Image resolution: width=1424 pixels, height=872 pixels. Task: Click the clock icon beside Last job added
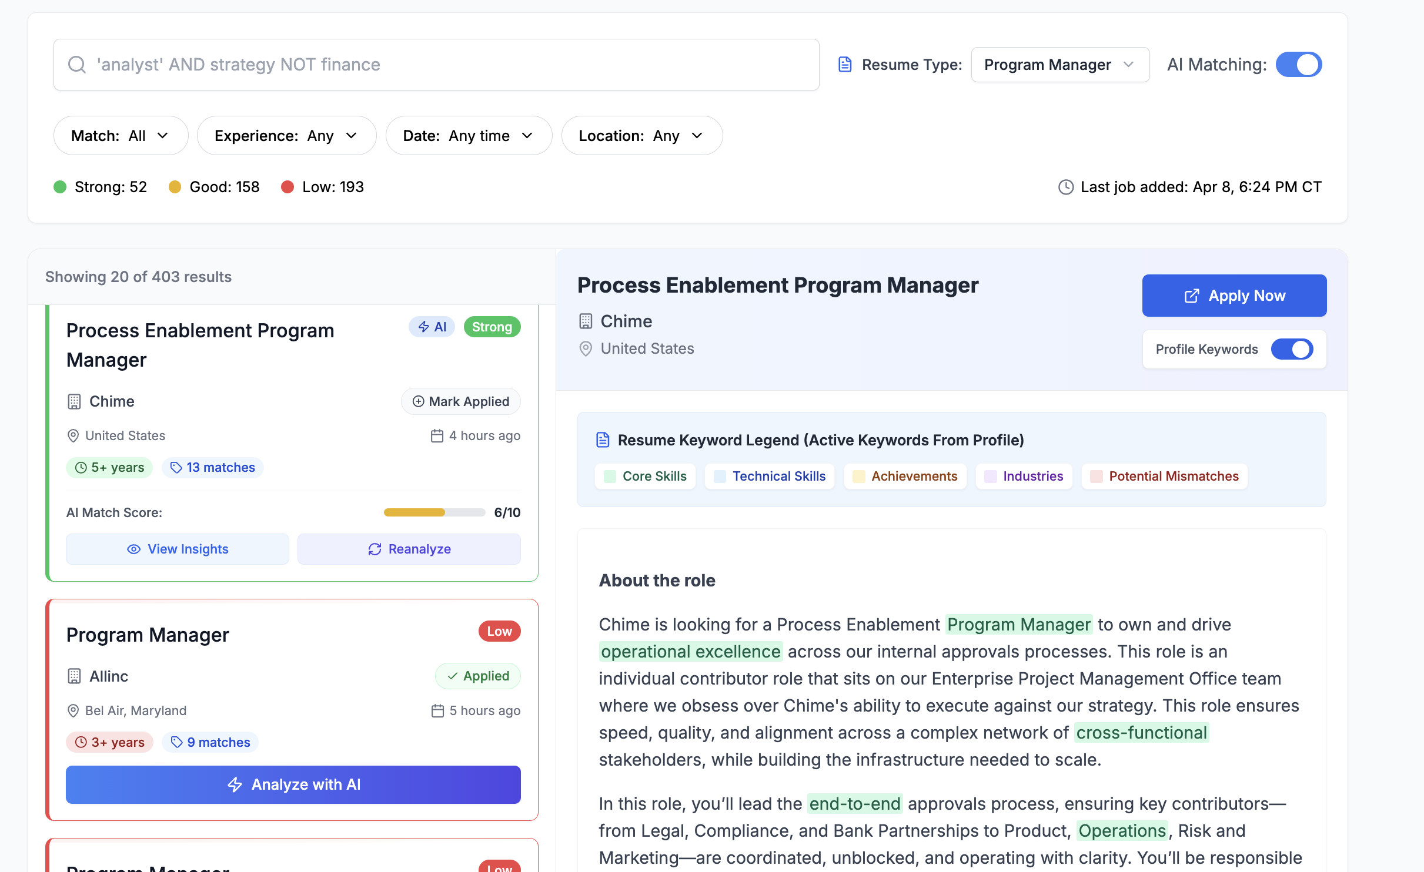tap(1066, 187)
